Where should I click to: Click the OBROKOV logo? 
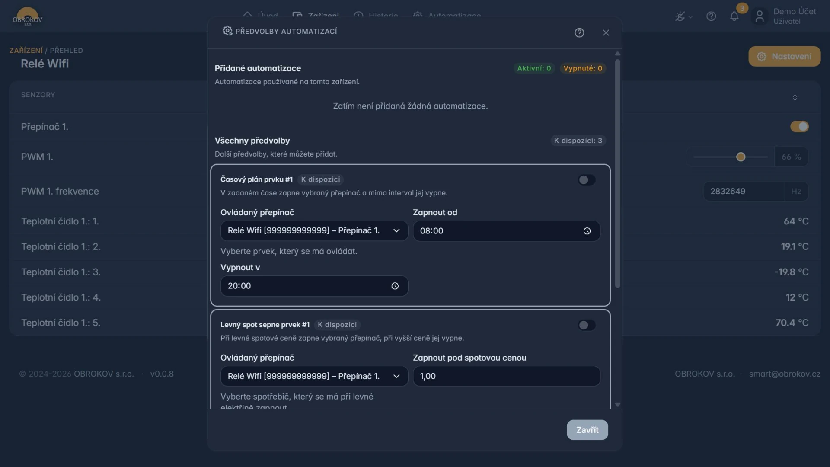(x=28, y=17)
